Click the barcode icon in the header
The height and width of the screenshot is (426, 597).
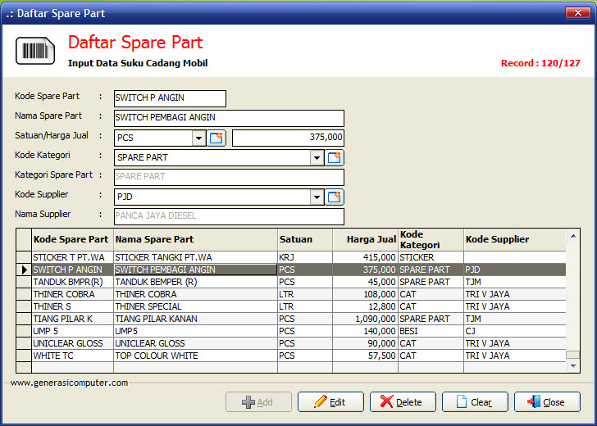tap(35, 51)
